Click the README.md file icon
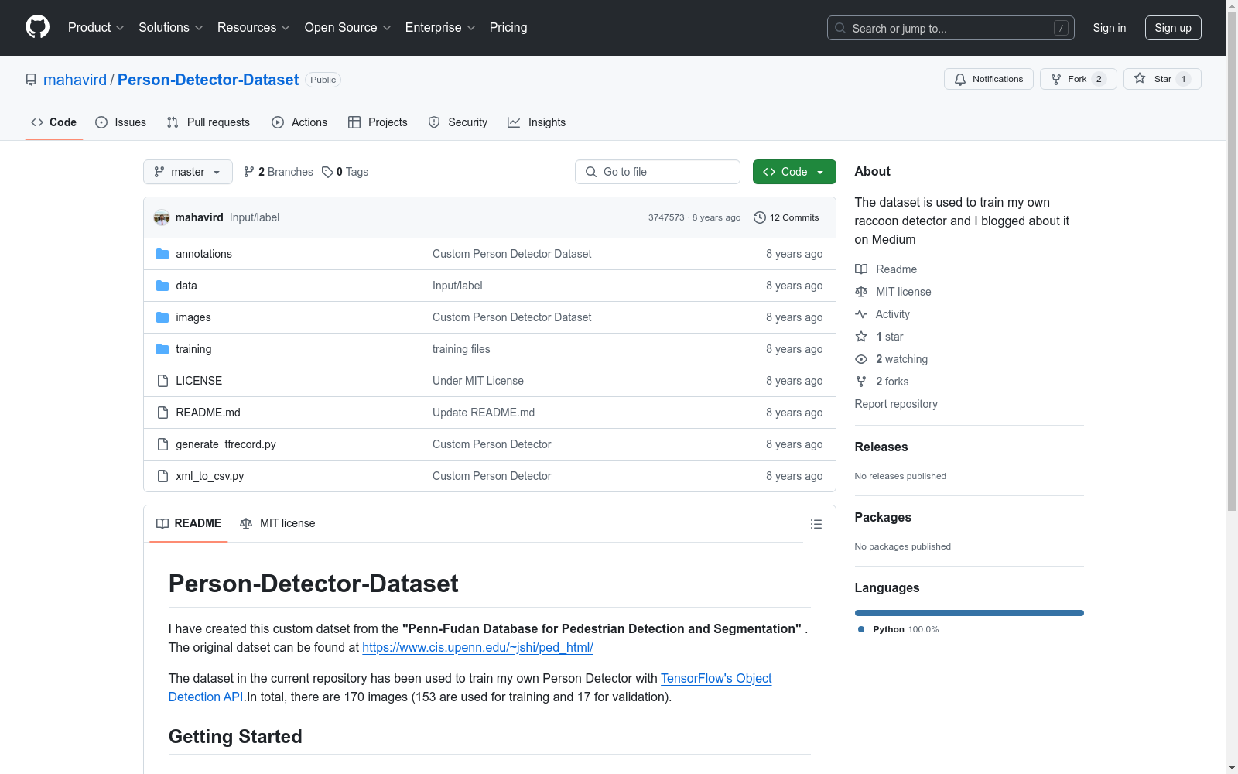1238x774 pixels. tap(162, 413)
